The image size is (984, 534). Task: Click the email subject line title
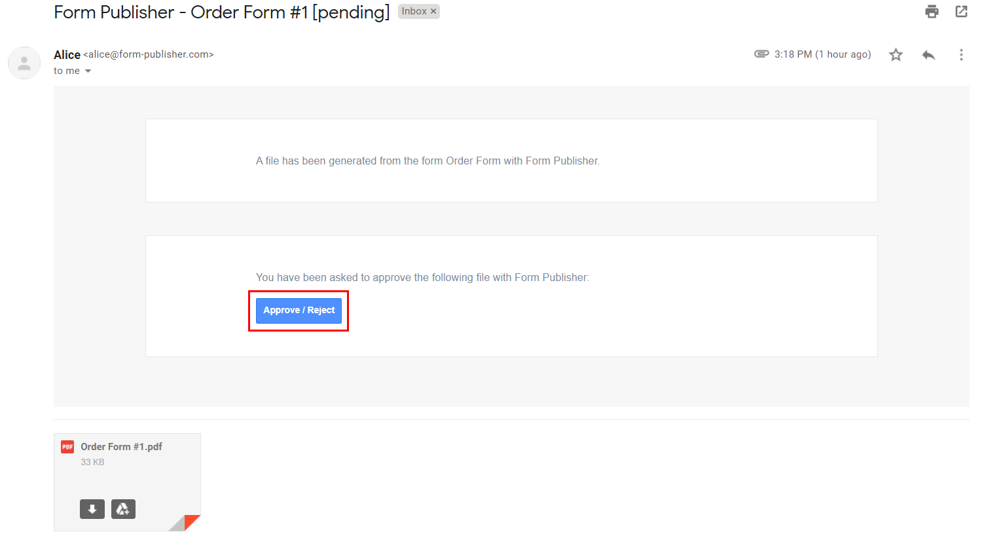221,12
